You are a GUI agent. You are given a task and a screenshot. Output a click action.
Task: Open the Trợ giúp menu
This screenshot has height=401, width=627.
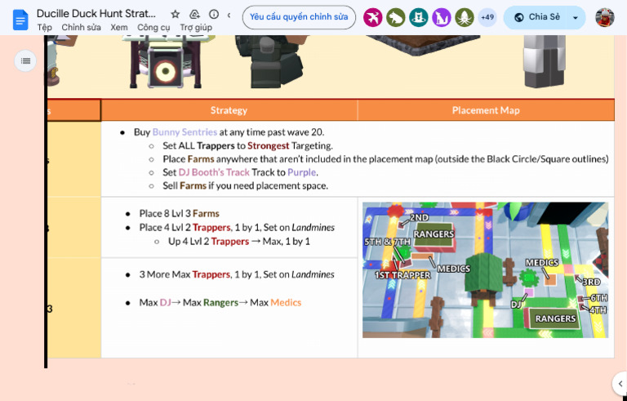(x=196, y=27)
